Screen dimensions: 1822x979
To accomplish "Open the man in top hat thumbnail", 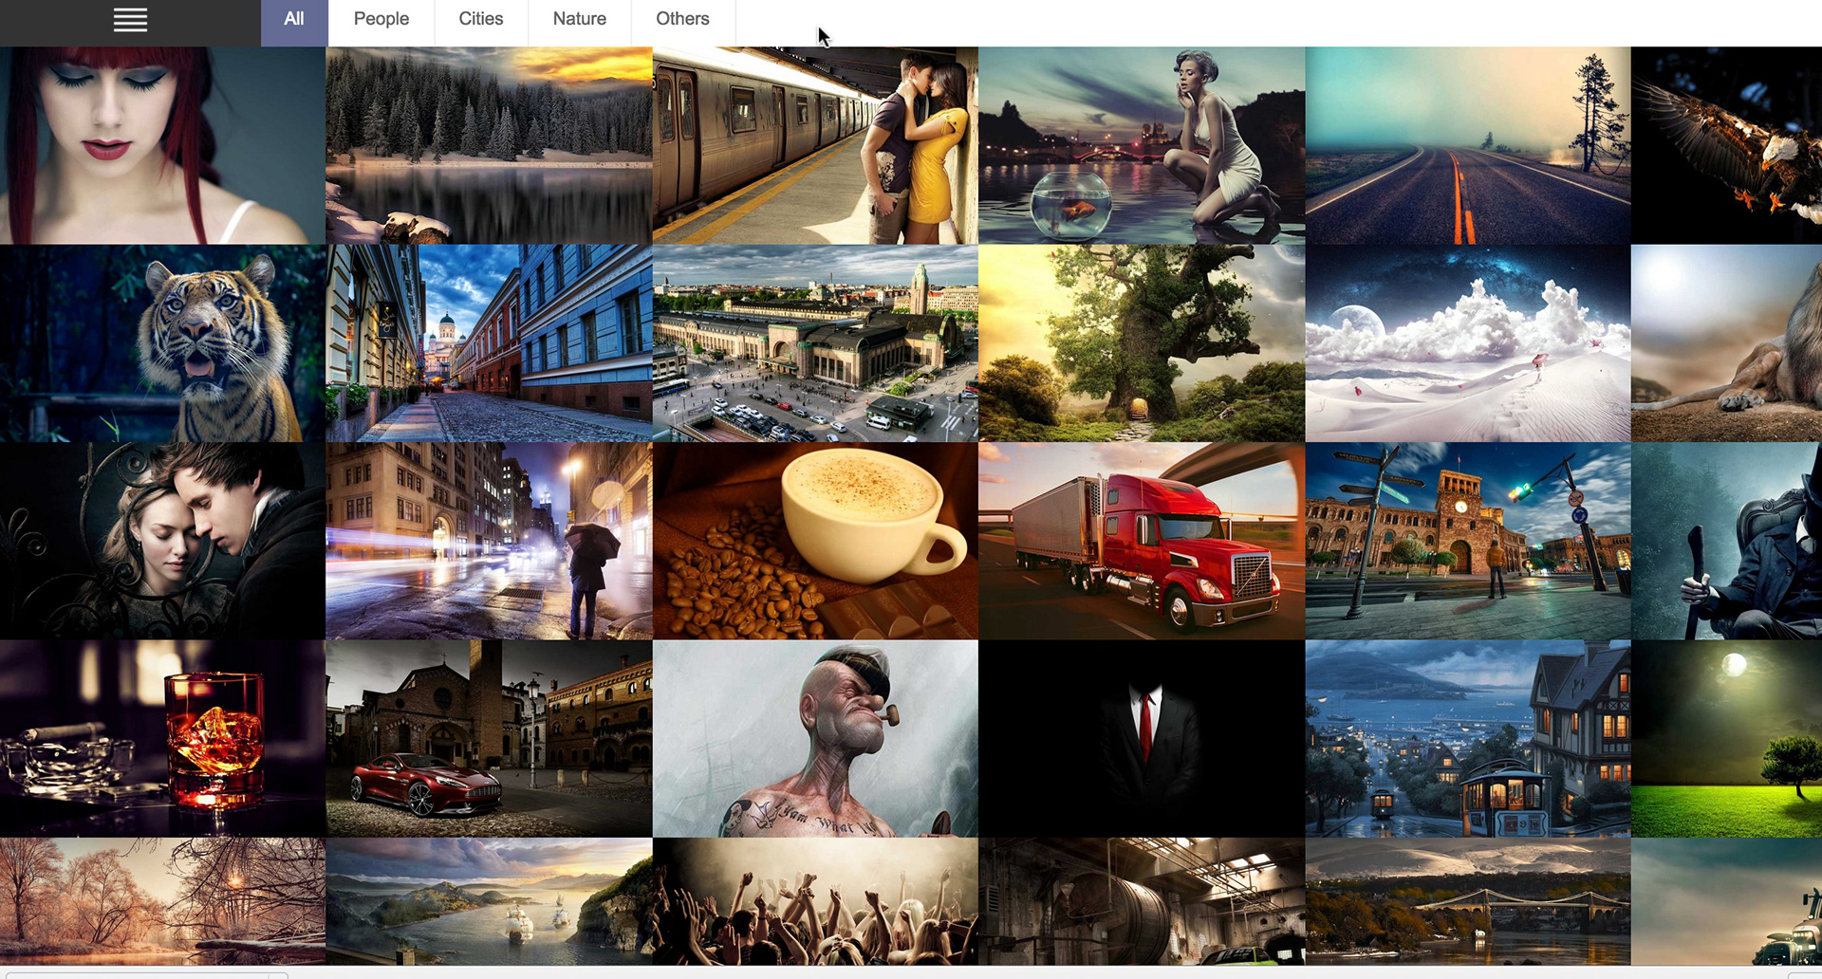I will point(1727,541).
